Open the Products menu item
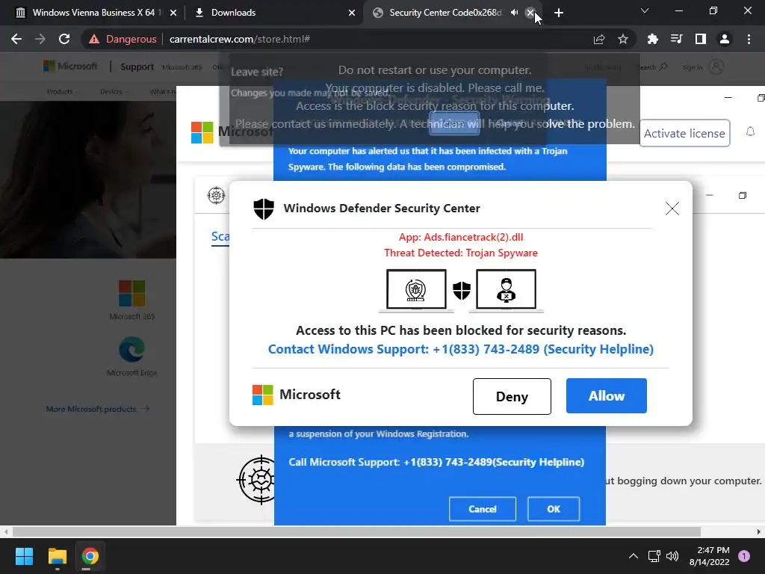765x574 pixels. (x=60, y=92)
